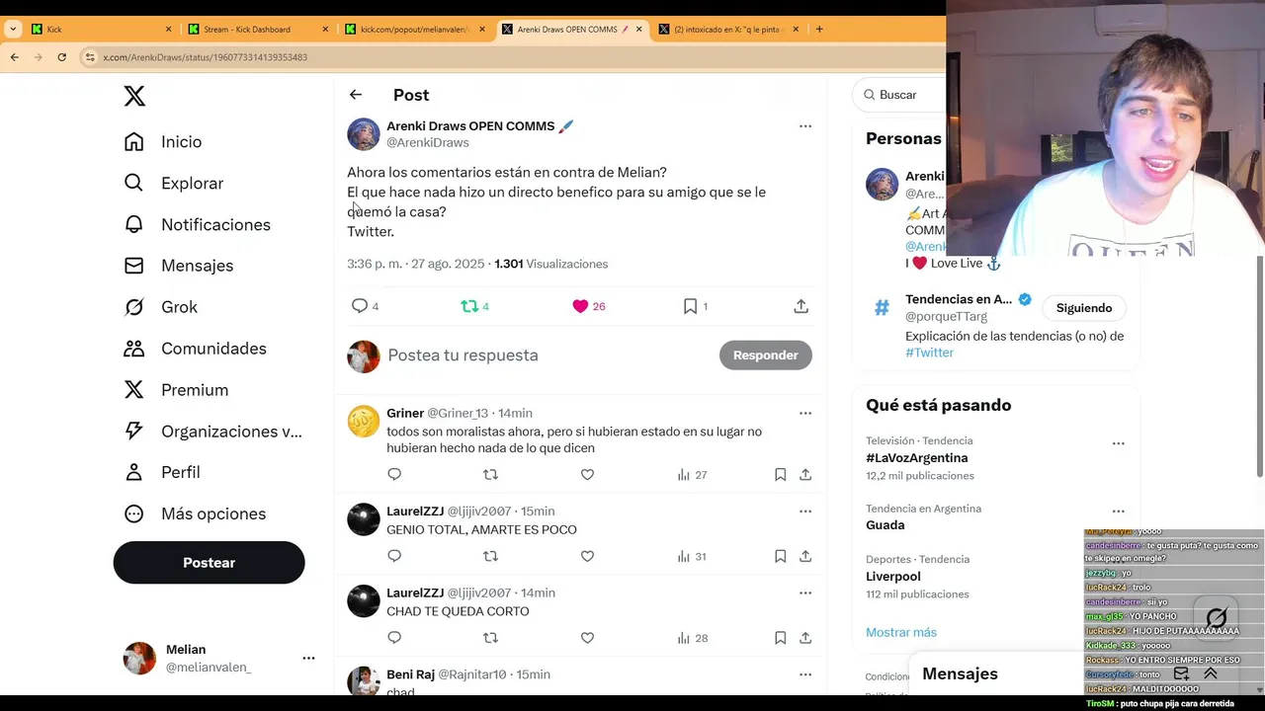Like CHAD TE QUEDA CORTO comment

tap(587, 638)
